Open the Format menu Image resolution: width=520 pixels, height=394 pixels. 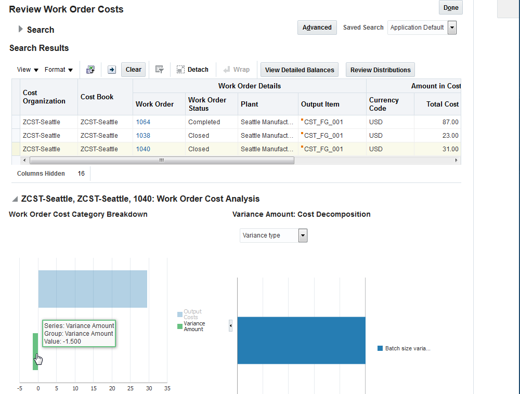coord(58,70)
